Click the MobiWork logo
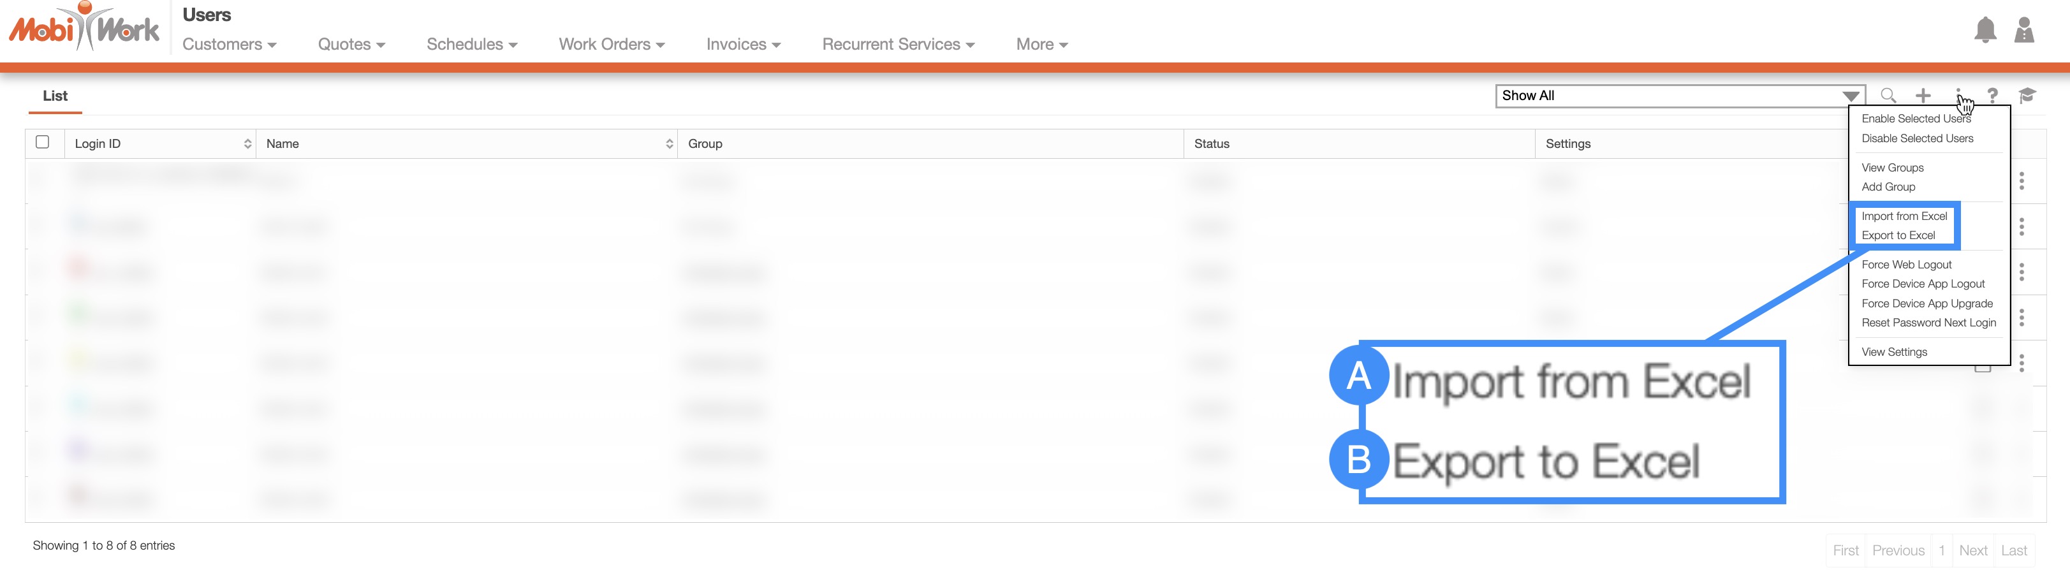Viewport: 2070px width, 570px height. (84, 28)
